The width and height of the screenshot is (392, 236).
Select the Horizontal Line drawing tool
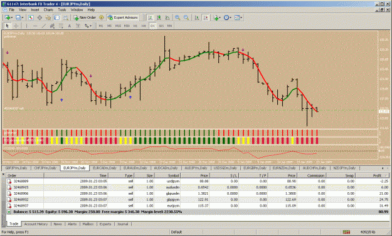tap(35, 26)
